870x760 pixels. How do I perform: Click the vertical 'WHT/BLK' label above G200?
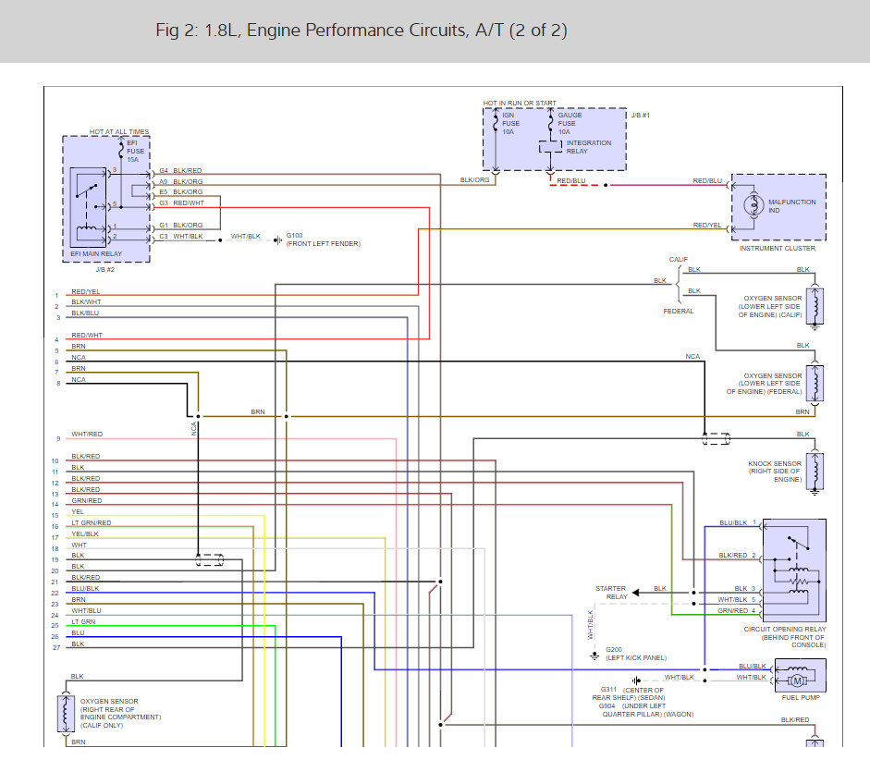[x=591, y=625]
